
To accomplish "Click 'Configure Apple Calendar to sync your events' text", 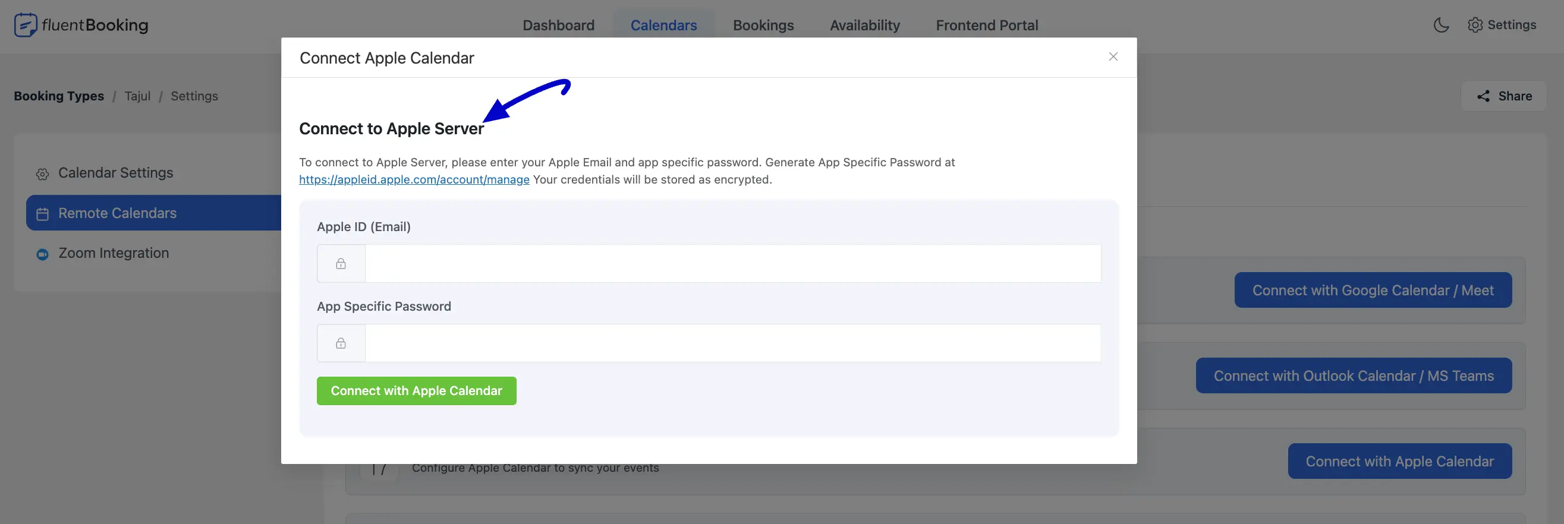I will coord(534,468).
